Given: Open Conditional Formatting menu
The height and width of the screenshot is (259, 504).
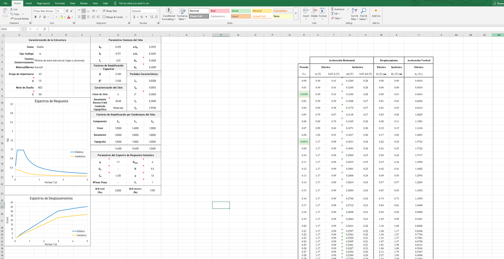Looking at the screenshot, I should coord(169,14).
